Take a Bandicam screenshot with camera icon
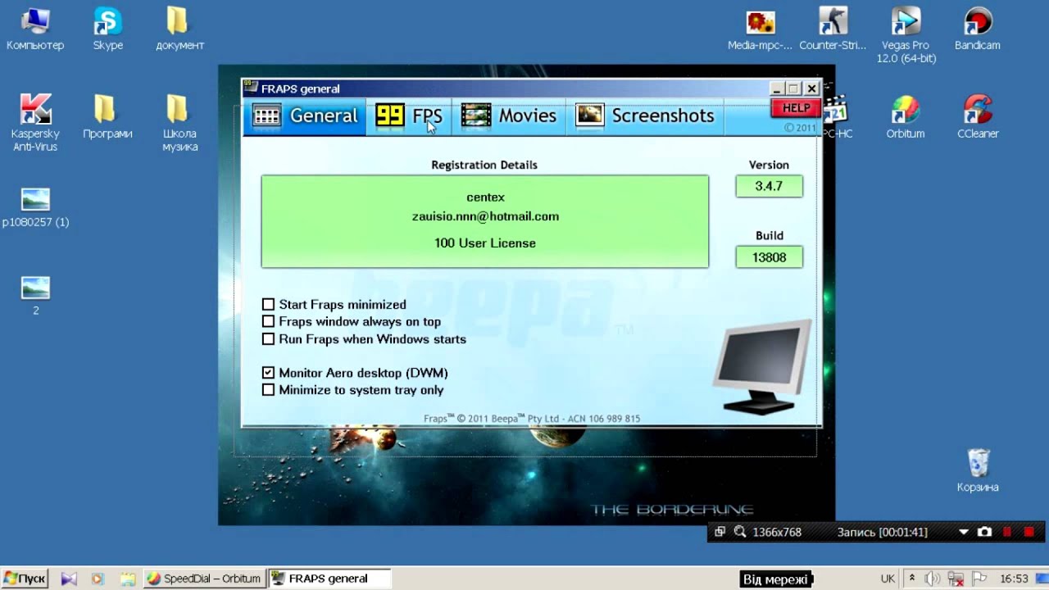This screenshot has height=590, width=1049. 984,532
